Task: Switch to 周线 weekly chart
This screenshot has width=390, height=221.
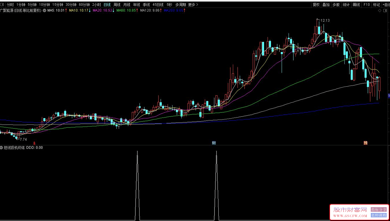Action: click(117, 5)
